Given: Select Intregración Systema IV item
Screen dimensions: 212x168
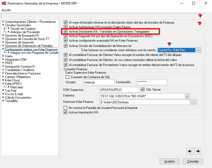Looking at the screenshot, I should pos(20,67).
